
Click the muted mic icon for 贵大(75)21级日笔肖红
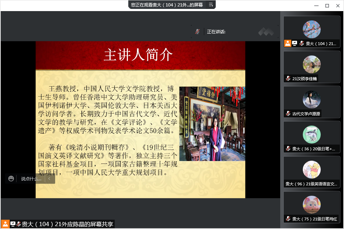click(288, 219)
